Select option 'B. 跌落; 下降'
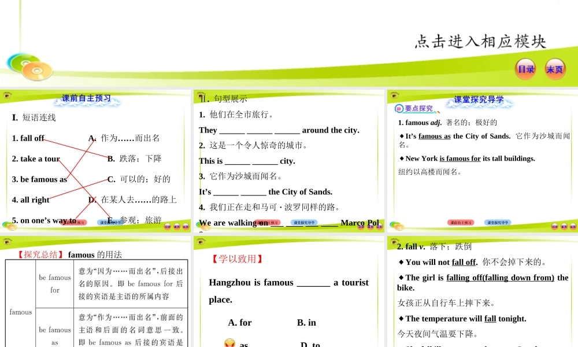The width and height of the screenshot is (578, 347). click(135, 159)
